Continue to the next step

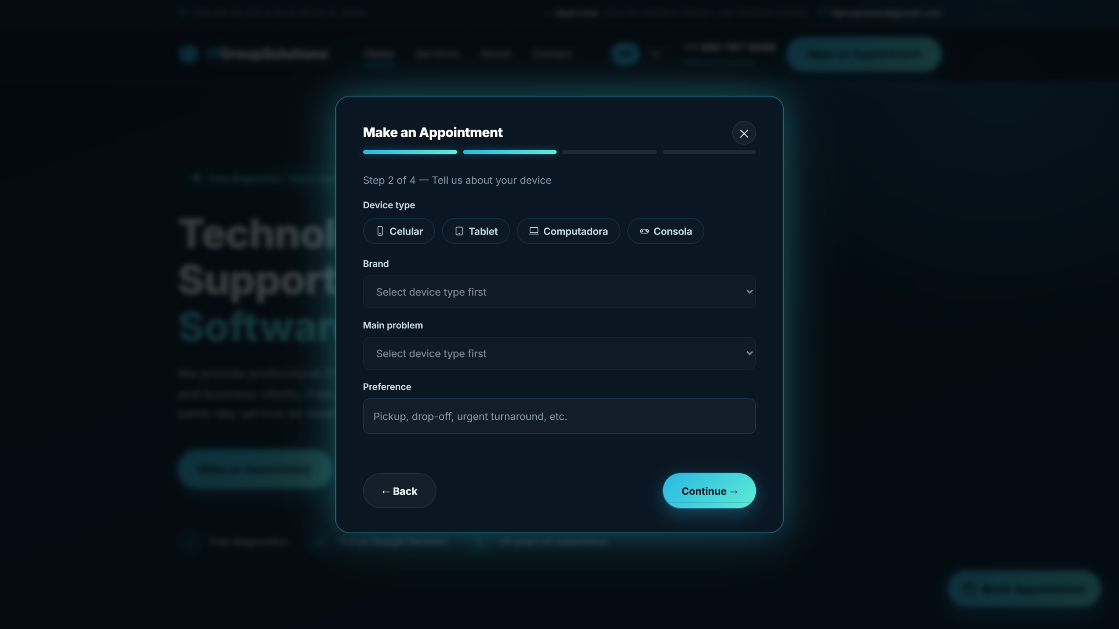(709, 491)
